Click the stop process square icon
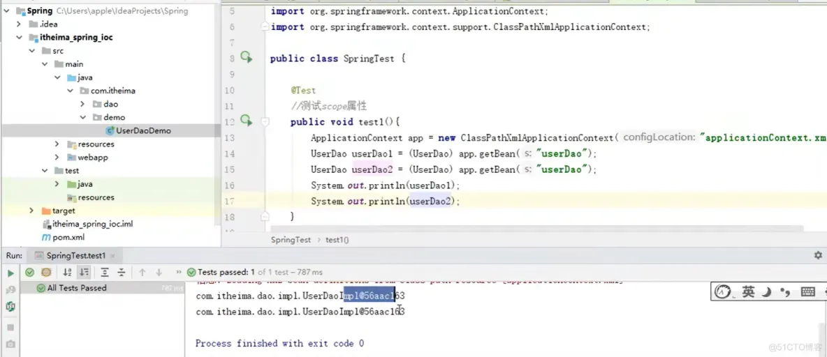827x357 pixels. click(10, 327)
